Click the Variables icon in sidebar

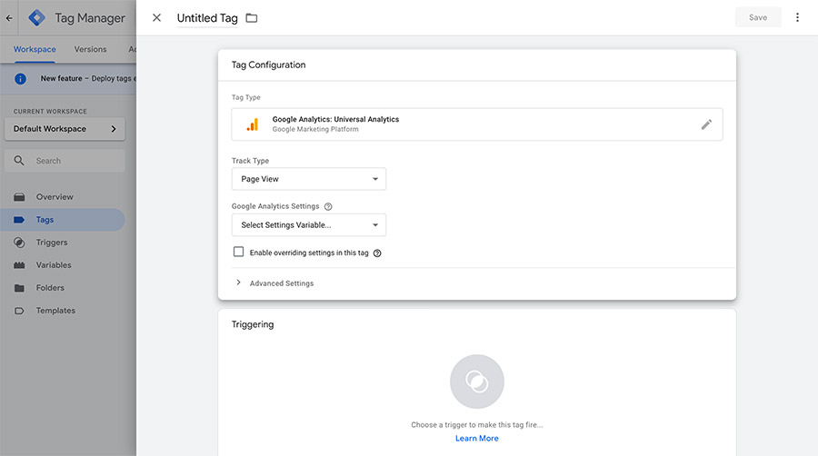point(19,265)
